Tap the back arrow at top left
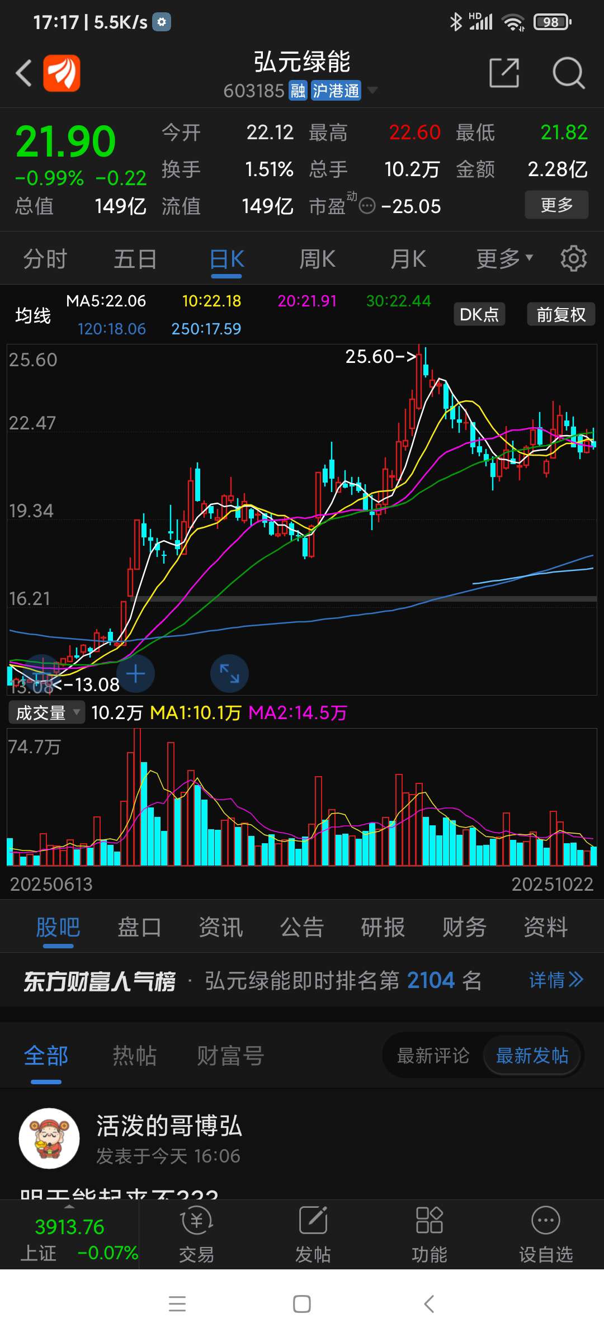 coord(23,73)
